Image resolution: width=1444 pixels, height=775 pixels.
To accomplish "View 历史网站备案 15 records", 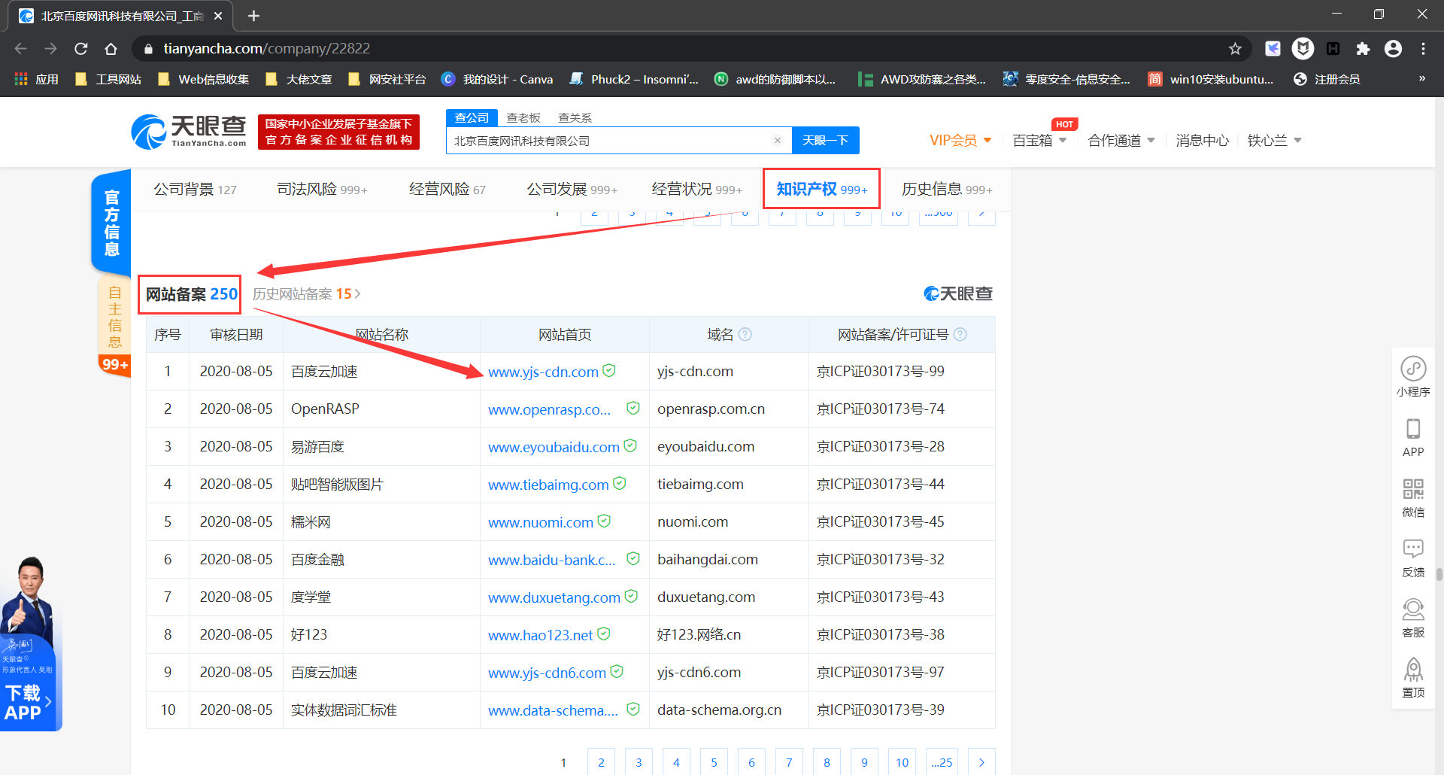I will 304,293.
